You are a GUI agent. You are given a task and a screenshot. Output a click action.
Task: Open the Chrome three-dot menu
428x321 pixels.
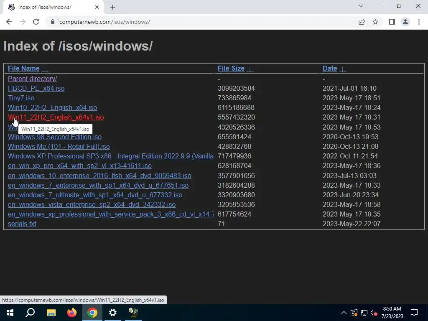[419, 22]
